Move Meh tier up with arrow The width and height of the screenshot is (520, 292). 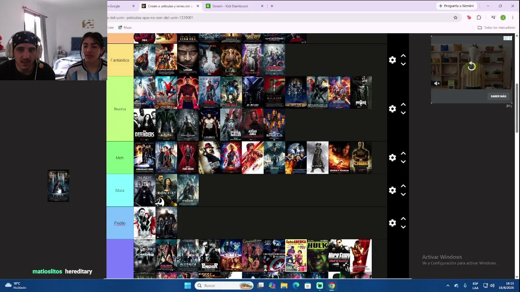pos(403,154)
